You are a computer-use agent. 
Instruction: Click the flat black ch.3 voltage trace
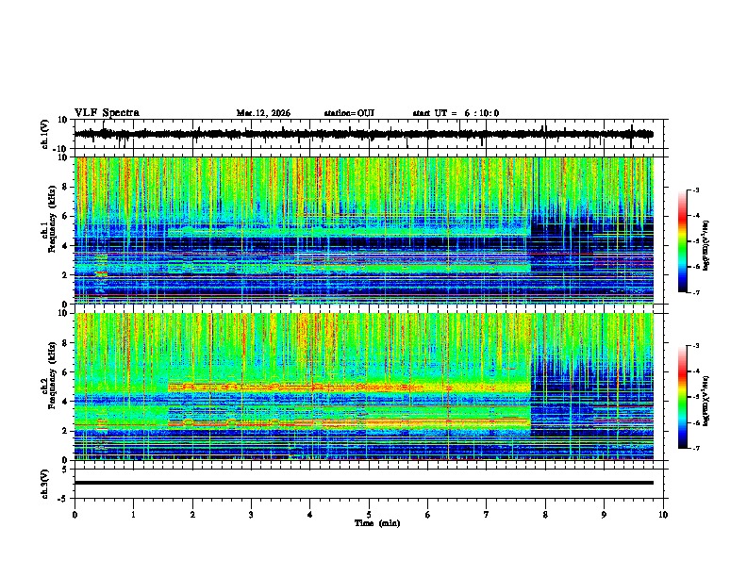click(363, 483)
